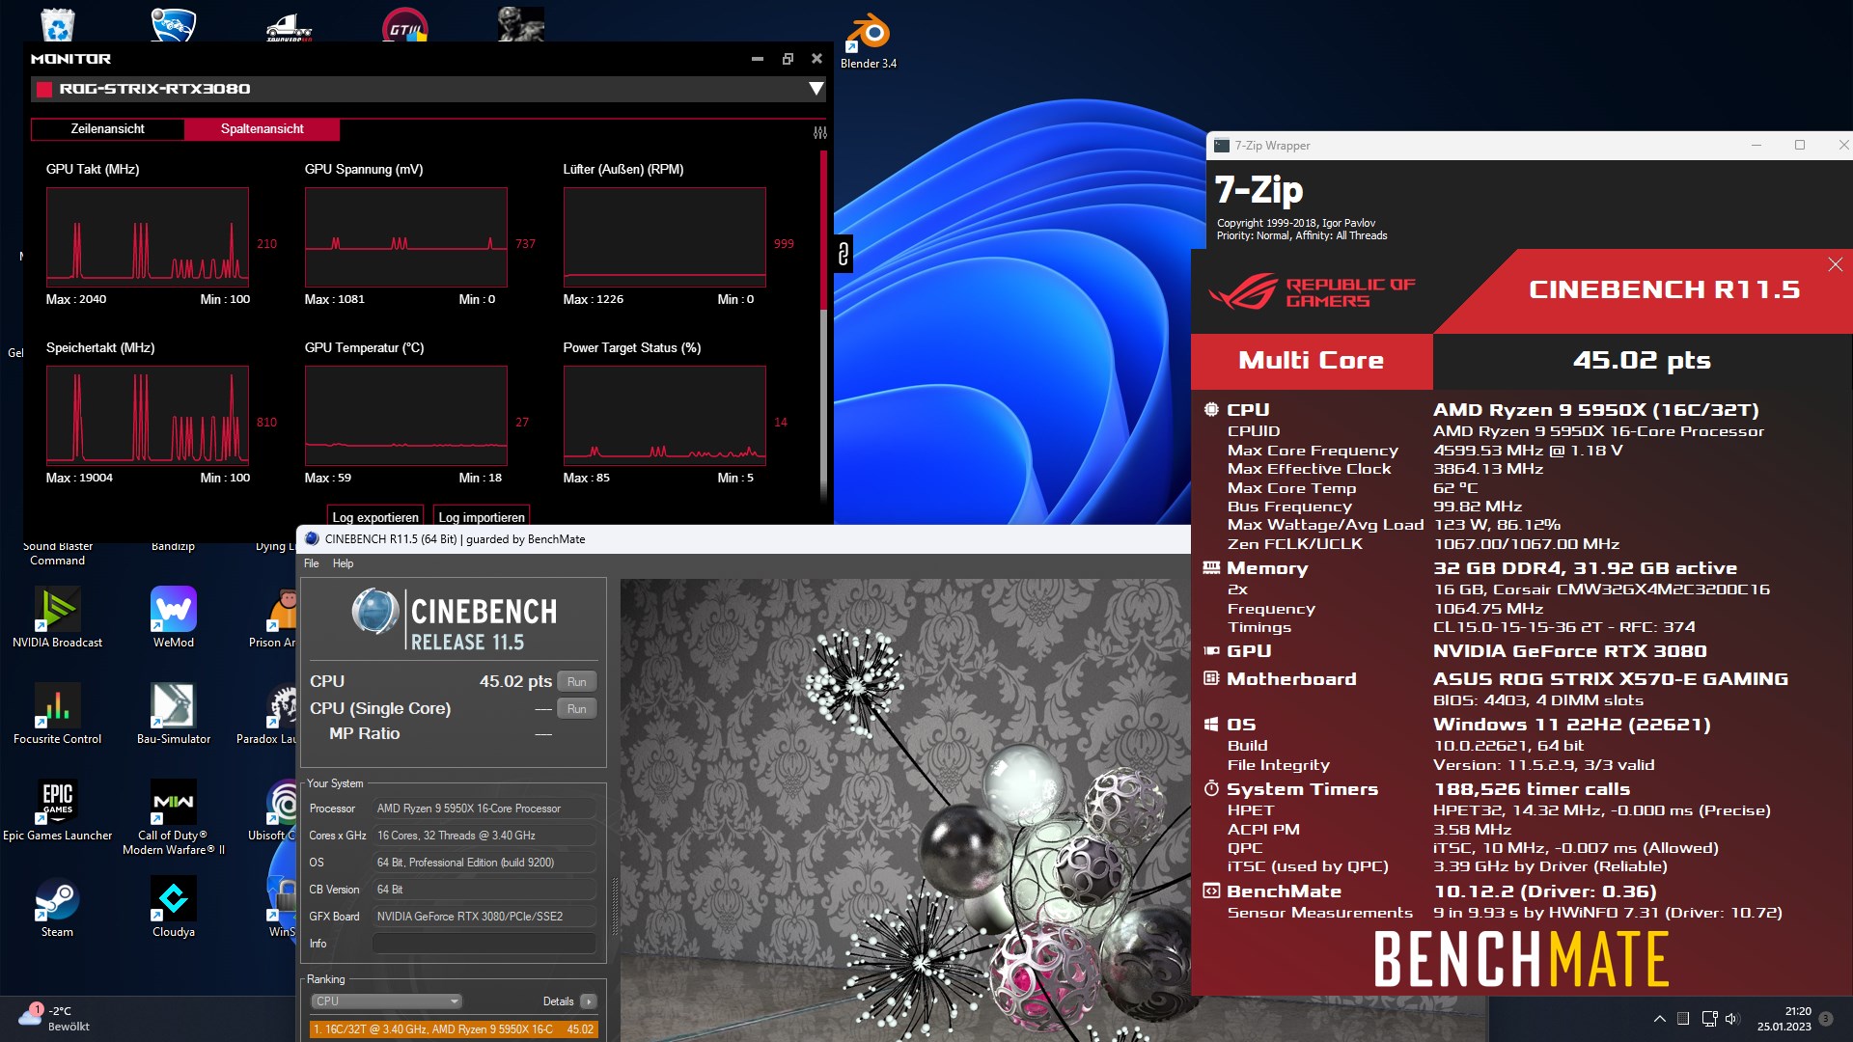The height and width of the screenshot is (1042, 1853).
Task: Click the network icon in the system tray
Action: (1709, 1019)
